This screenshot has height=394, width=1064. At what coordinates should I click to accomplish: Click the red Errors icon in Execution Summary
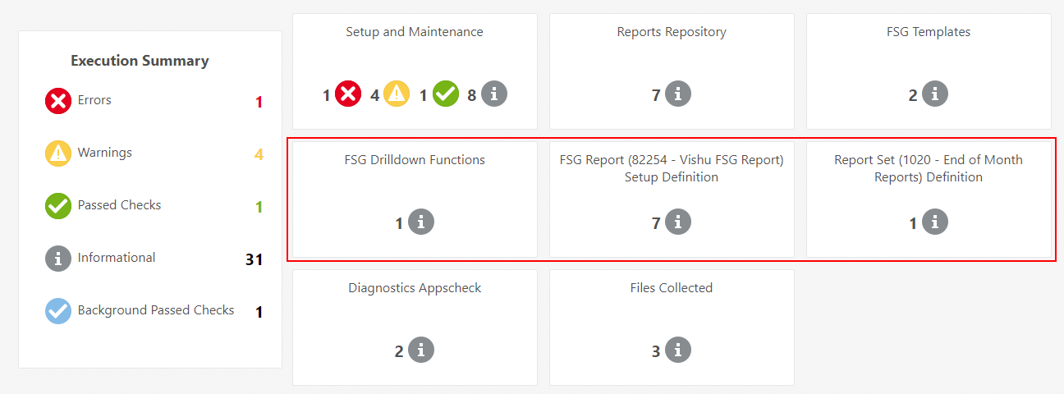coord(58,101)
